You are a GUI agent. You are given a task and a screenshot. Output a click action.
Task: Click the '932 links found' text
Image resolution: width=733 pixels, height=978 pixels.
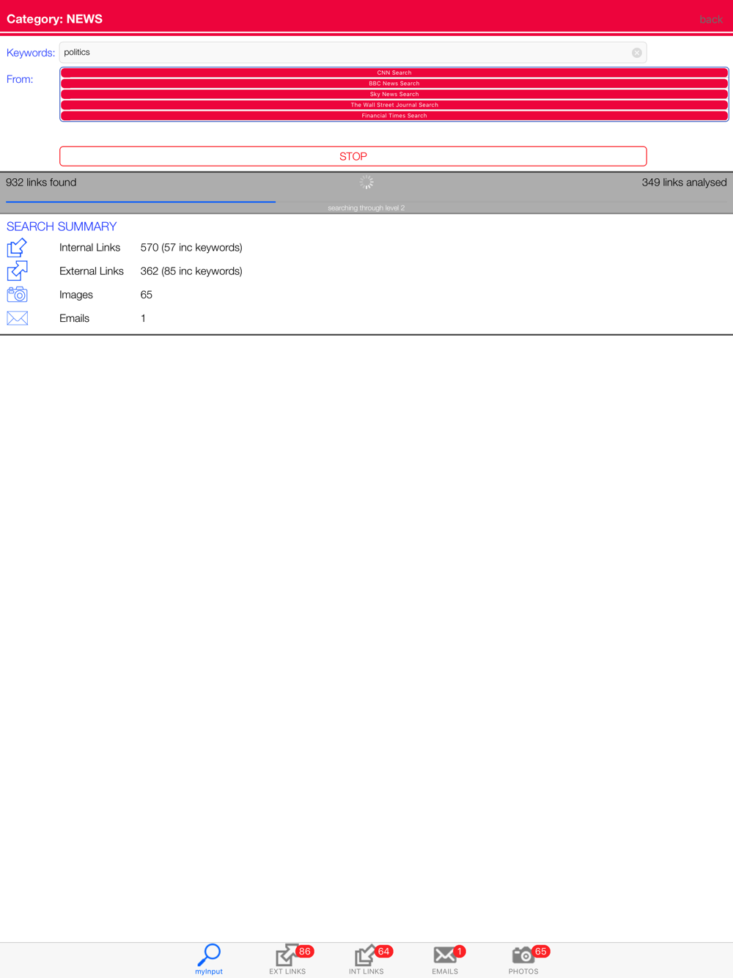[41, 183]
